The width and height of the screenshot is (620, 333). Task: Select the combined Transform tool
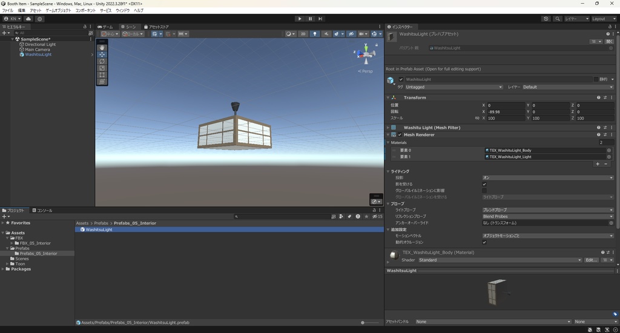pyautogui.click(x=102, y=82)
